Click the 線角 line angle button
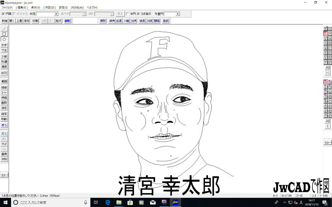The width and height of the screenshot is (332, 207). (x=112, y=21)
